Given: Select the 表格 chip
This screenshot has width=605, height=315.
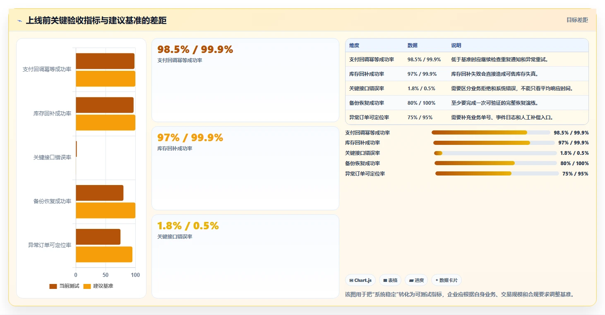Looking at the screenshot, I should pyautogui.click(x=390, y=280).
